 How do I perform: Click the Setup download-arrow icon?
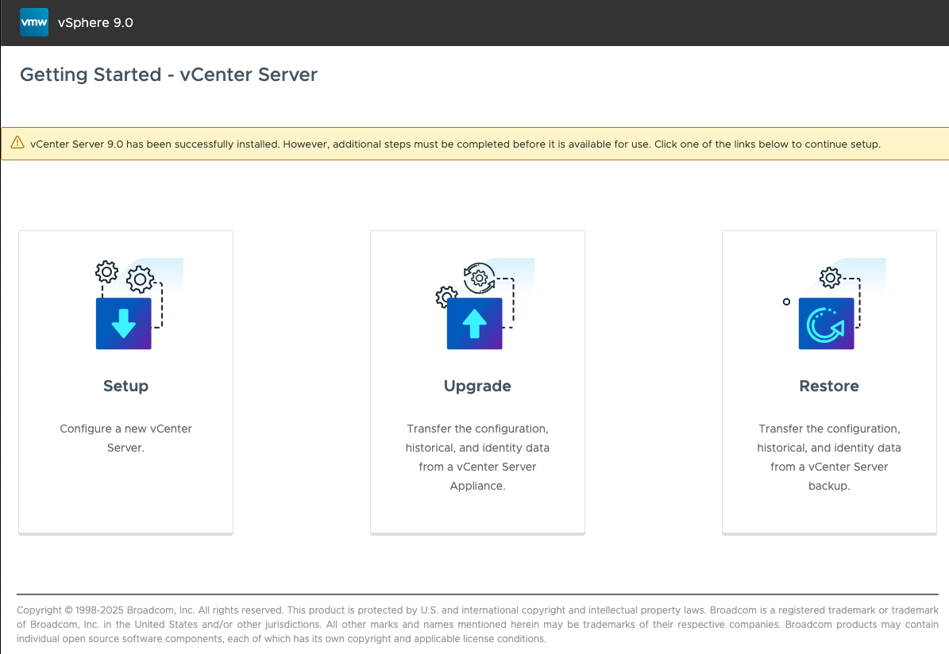click(x=123, y=323)
